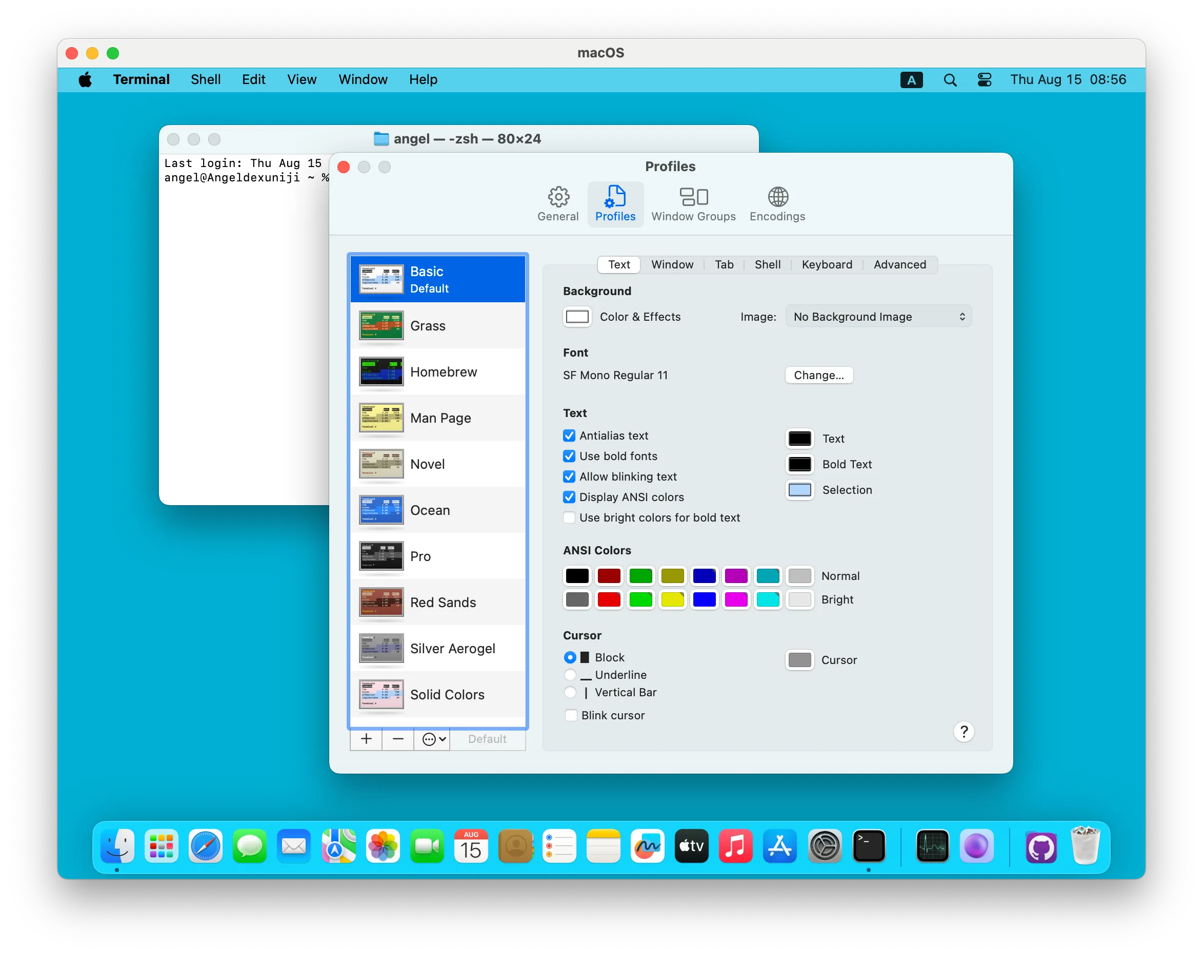
Task: Open the background Image dropdown
Action: click(878, 317)
